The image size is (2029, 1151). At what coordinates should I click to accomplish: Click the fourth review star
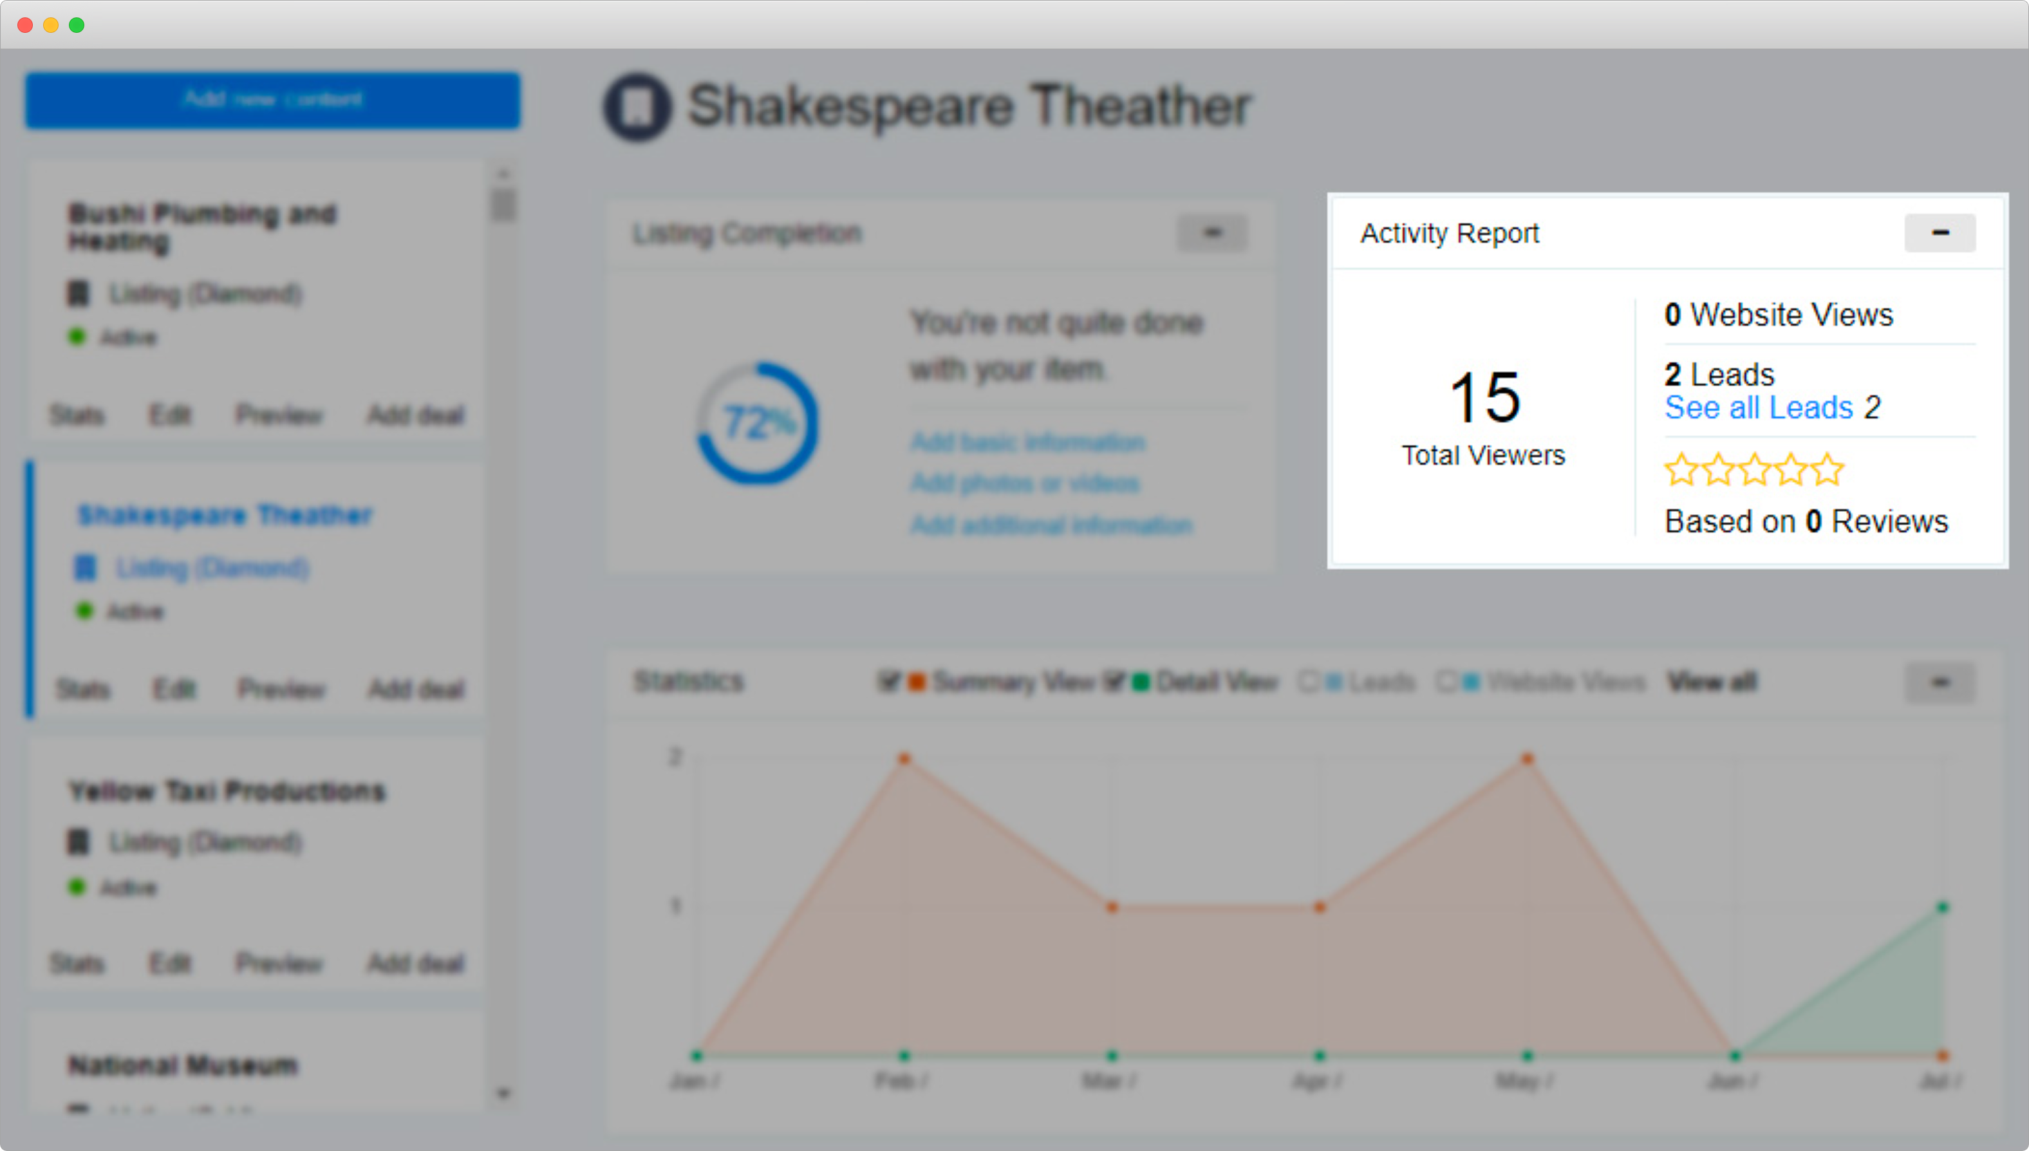tap(1791, 469)
